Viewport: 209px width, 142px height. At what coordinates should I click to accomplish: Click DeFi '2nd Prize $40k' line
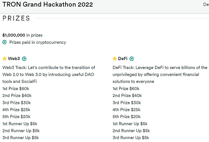(x=127, y=95)
